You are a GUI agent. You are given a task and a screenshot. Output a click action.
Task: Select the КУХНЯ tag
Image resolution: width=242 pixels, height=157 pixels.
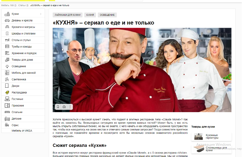90,15
